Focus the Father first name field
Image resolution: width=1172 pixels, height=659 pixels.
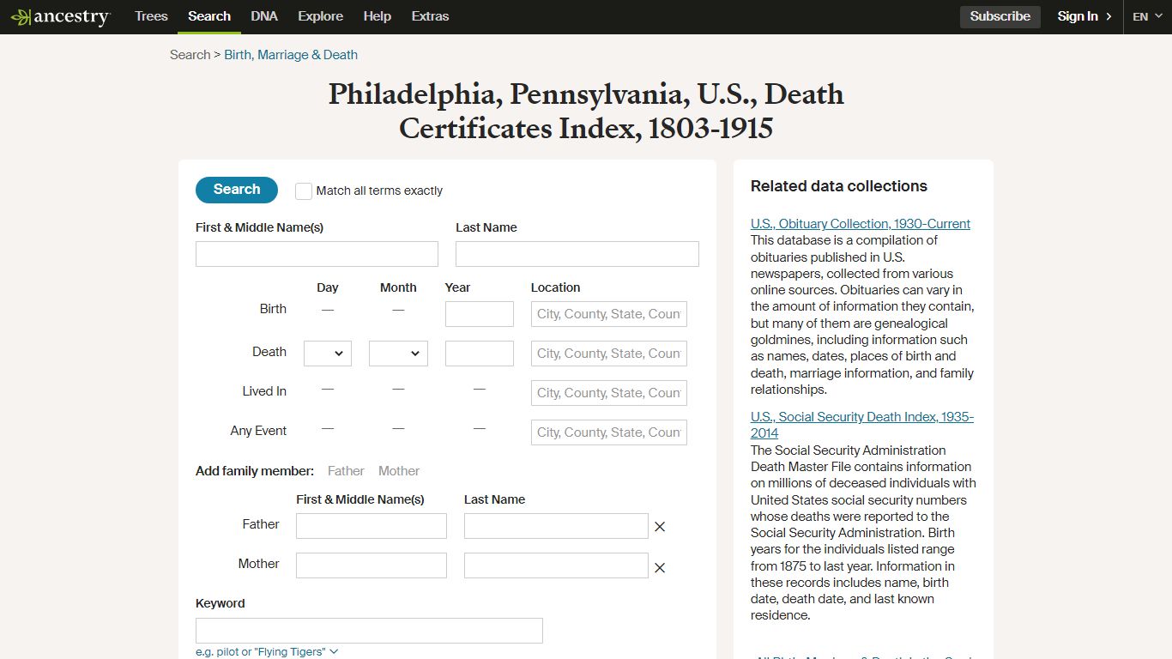point(372,526)
